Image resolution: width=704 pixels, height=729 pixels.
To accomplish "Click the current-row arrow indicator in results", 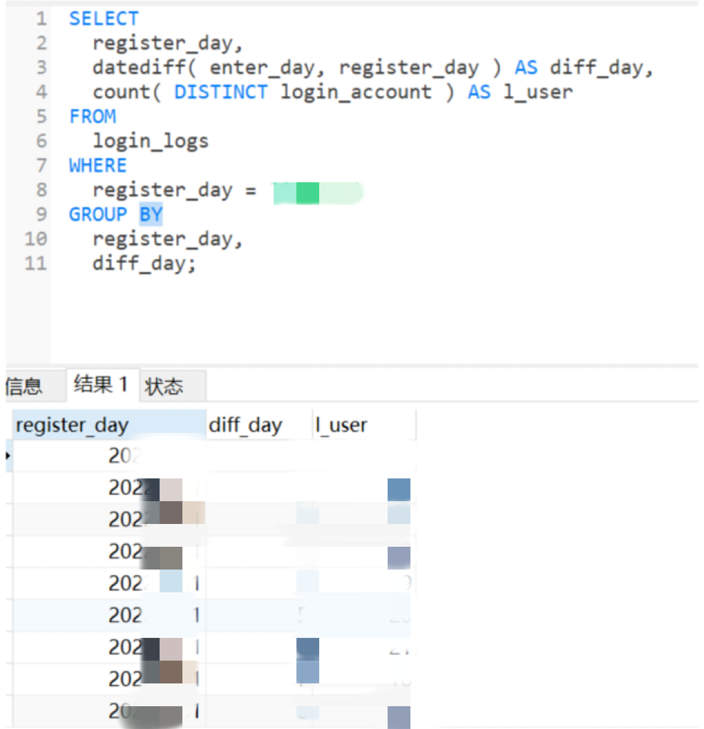I will (x=8, y=456).
